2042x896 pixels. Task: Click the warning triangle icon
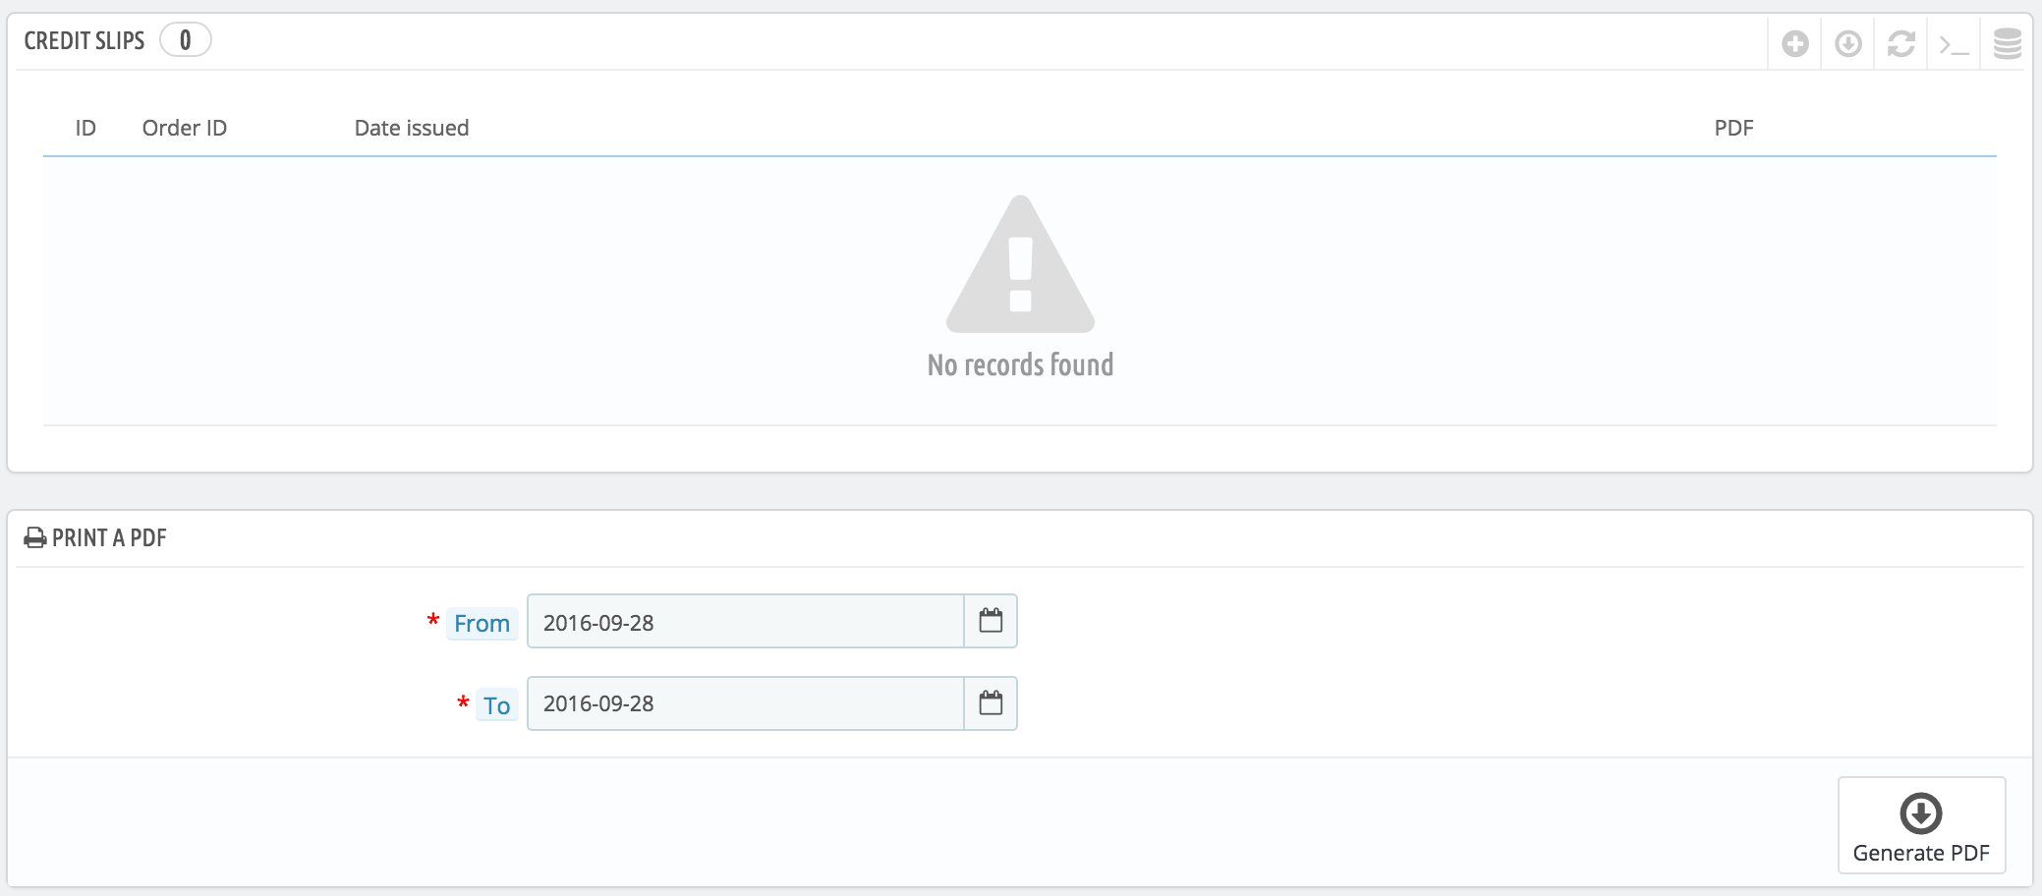pyautogui.click(x=1020, y=267)
